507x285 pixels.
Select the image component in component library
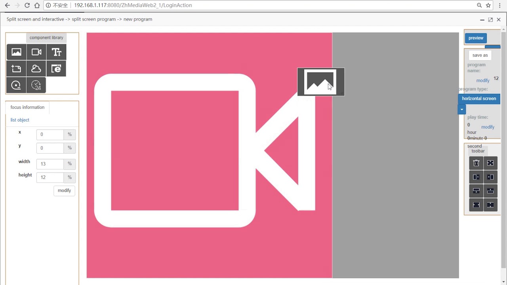(17, 52)
